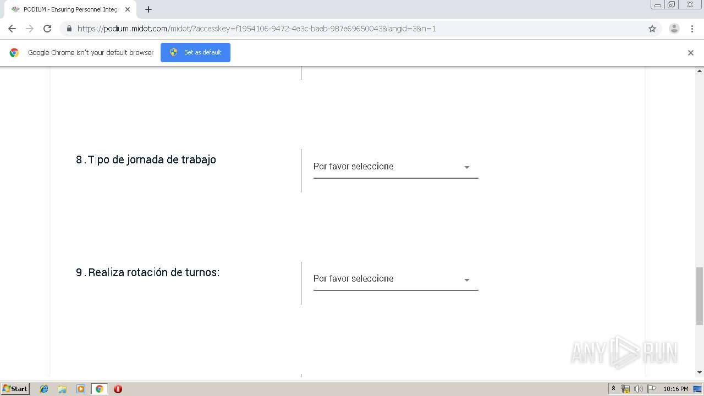The width and height of the screenshot is (704, 396).
Task: Open the red Opera icon in taskbar
Action: pyautogui.click(x=118, y=389)
